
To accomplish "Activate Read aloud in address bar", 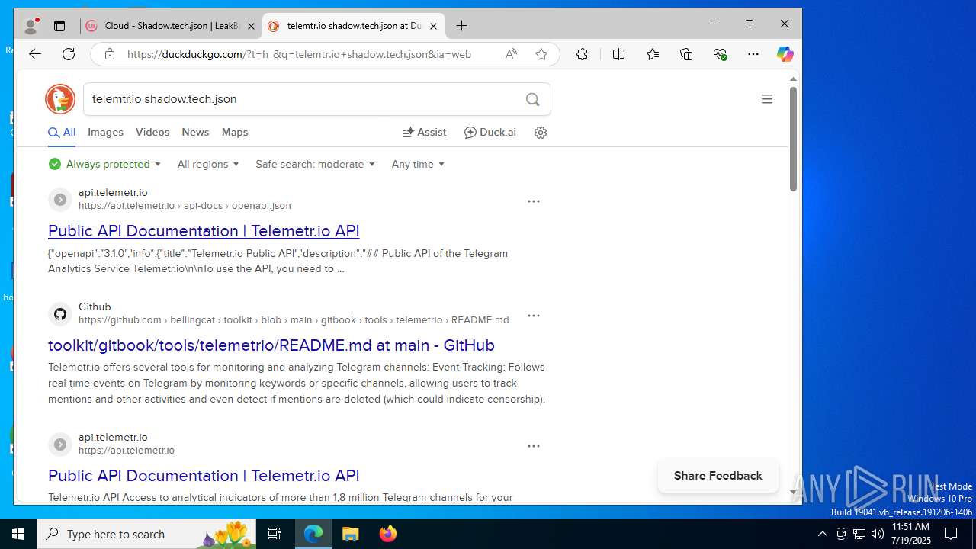I will (511, 54).
